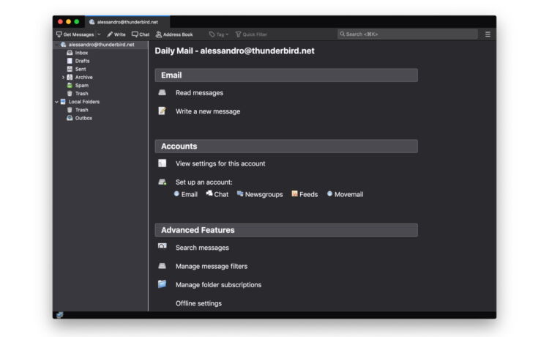549x337 pixels.
Task: Click the Advanced Features section header
Action: pyautogui.click(x=286, y=230)
